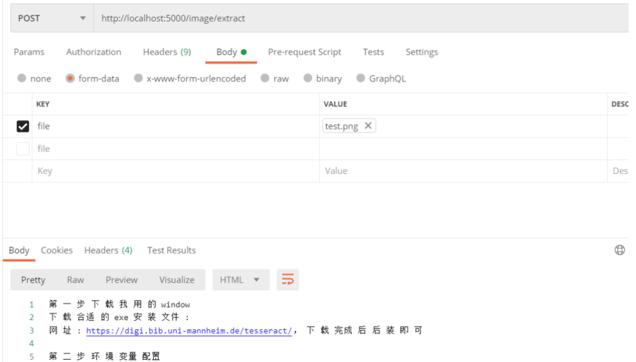Open the HTML format dropdown
Screen dimensions: 636x362
[x=240, y=280]
